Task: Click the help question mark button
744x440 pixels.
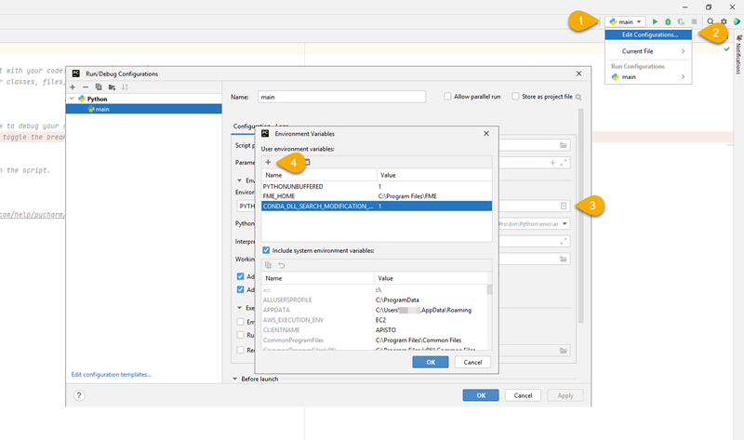Action: click(x=79, y=394)
